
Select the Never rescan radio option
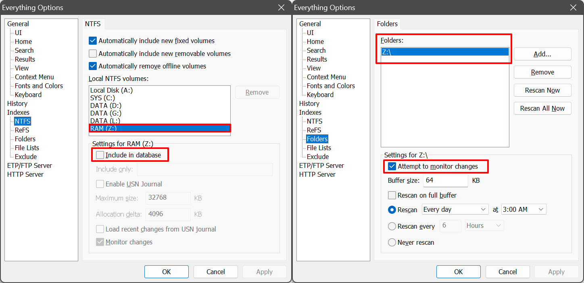click(x=392, y=242)
